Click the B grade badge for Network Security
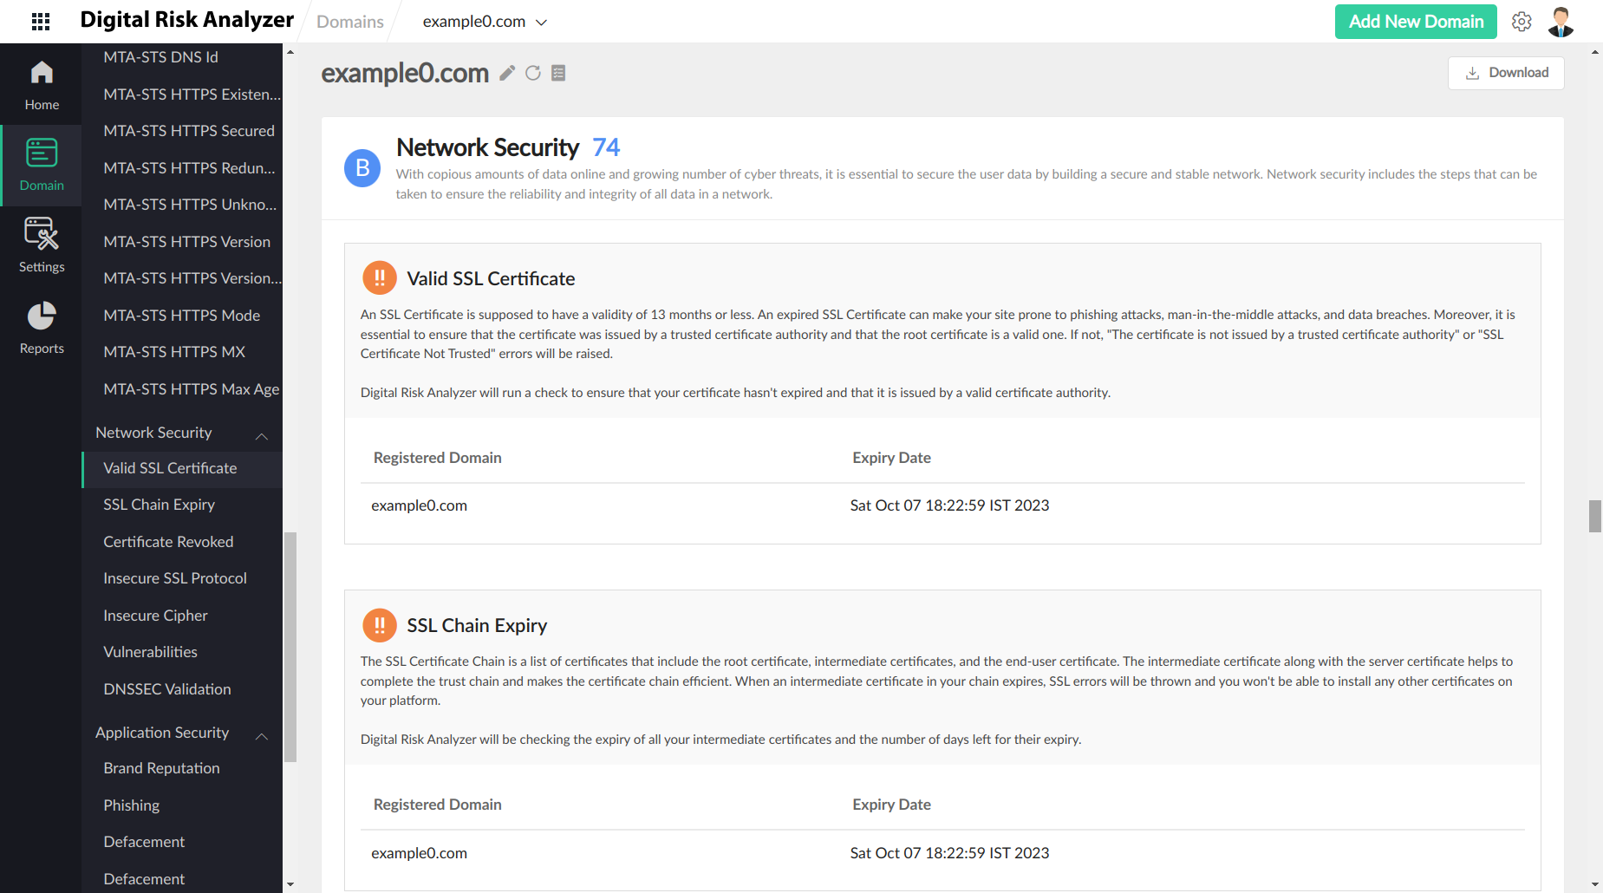The height and width of the screenshot is (893, 1603). pyautogui.click(x=362, y=167)
